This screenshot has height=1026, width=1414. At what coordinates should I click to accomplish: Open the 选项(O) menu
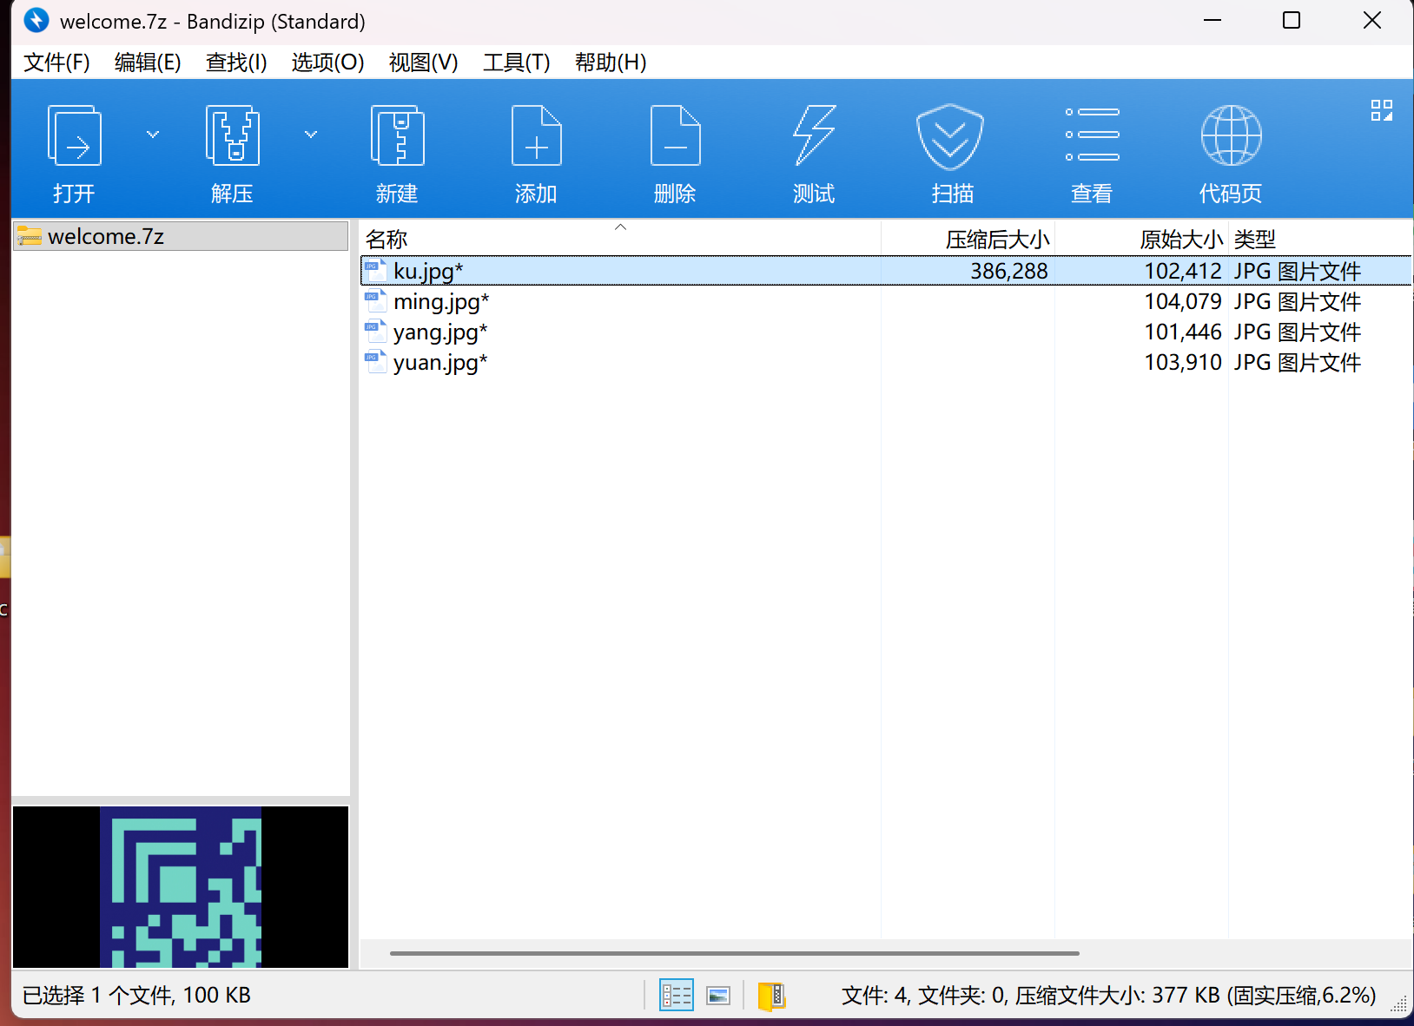tap(327, 62)
